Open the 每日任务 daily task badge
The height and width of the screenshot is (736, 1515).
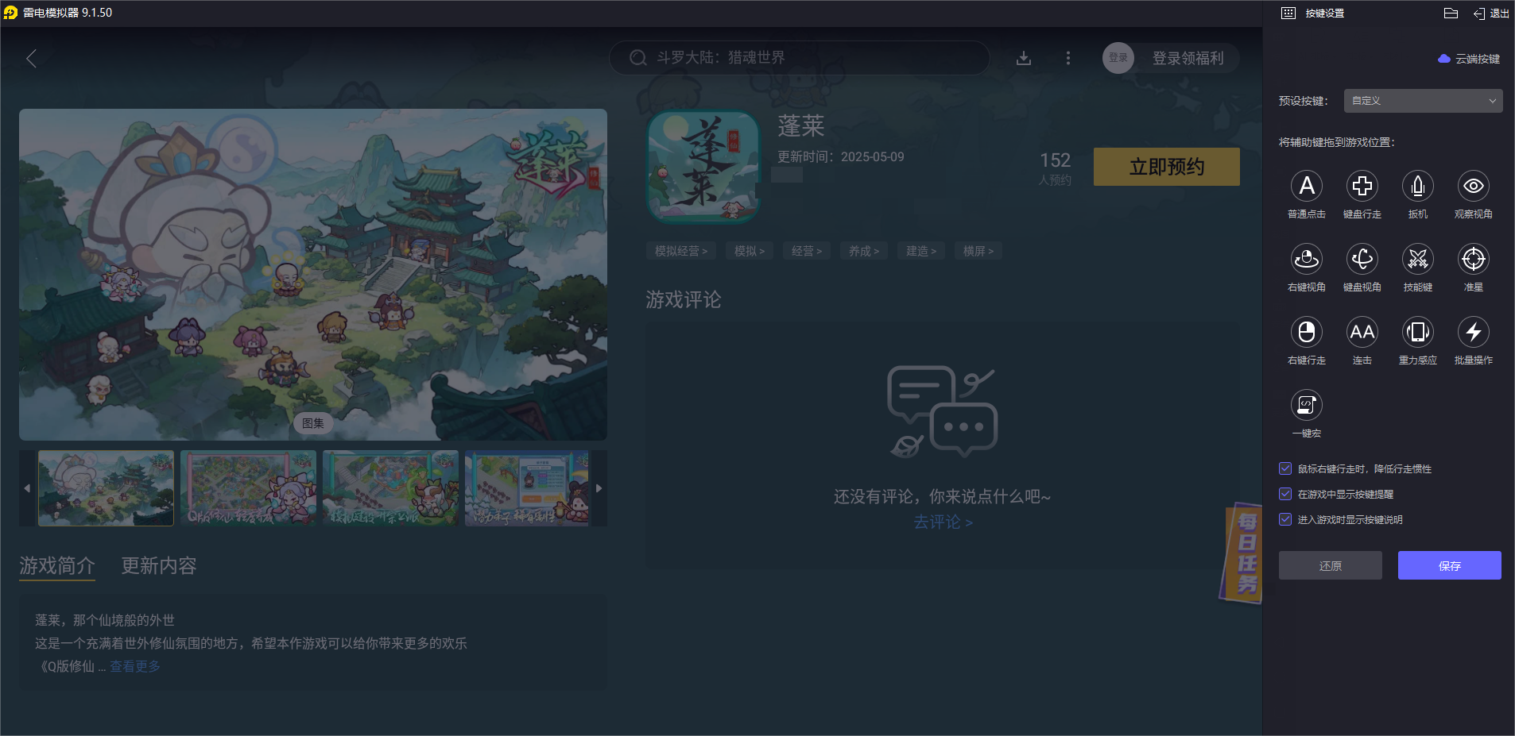point(1242,553)
